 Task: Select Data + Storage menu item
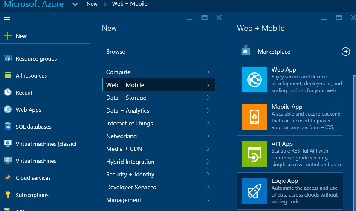(126, 98)
